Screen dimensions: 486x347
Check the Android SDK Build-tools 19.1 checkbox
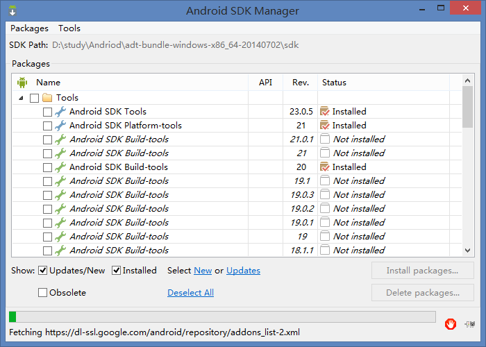pos(47,181)
